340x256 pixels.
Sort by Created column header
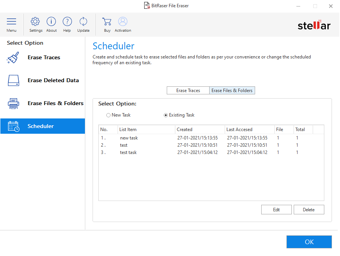click(x=200, y=130)
